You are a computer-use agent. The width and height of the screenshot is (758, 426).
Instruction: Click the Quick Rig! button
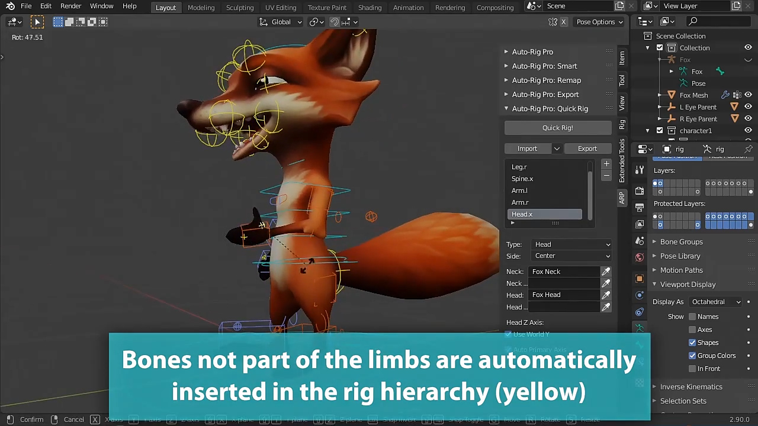558,128
